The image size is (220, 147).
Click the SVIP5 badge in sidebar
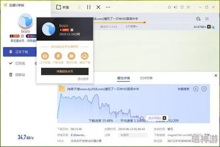[14, 36]
